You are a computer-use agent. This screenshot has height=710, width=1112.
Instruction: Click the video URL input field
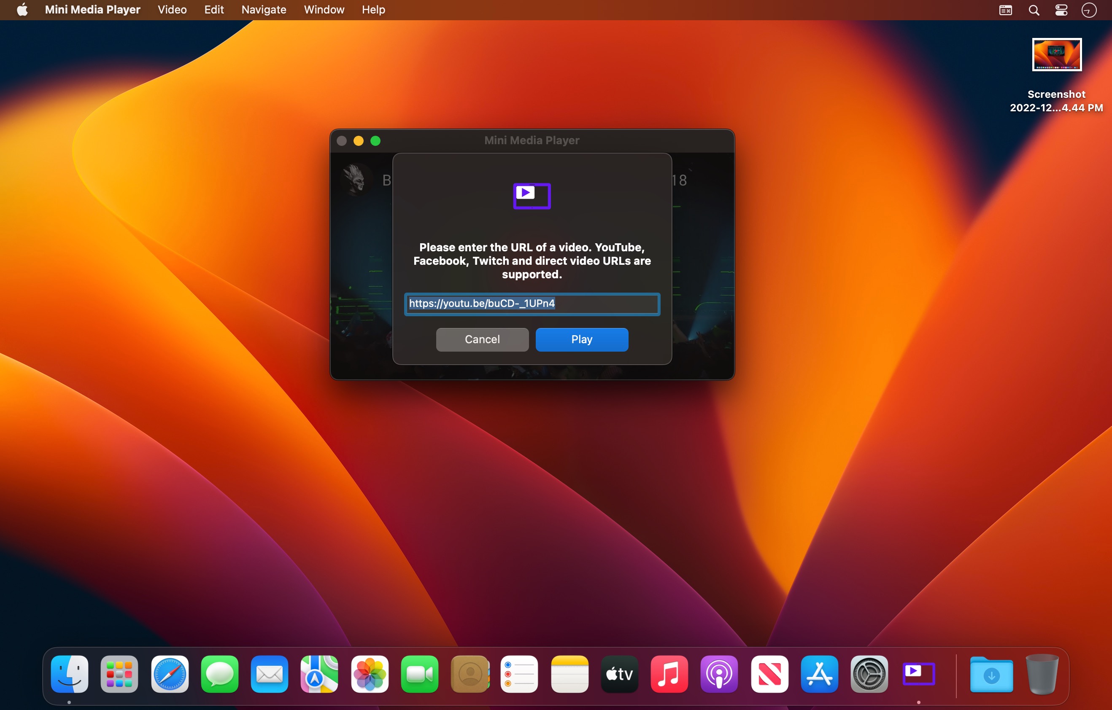(x=532, y=304)
